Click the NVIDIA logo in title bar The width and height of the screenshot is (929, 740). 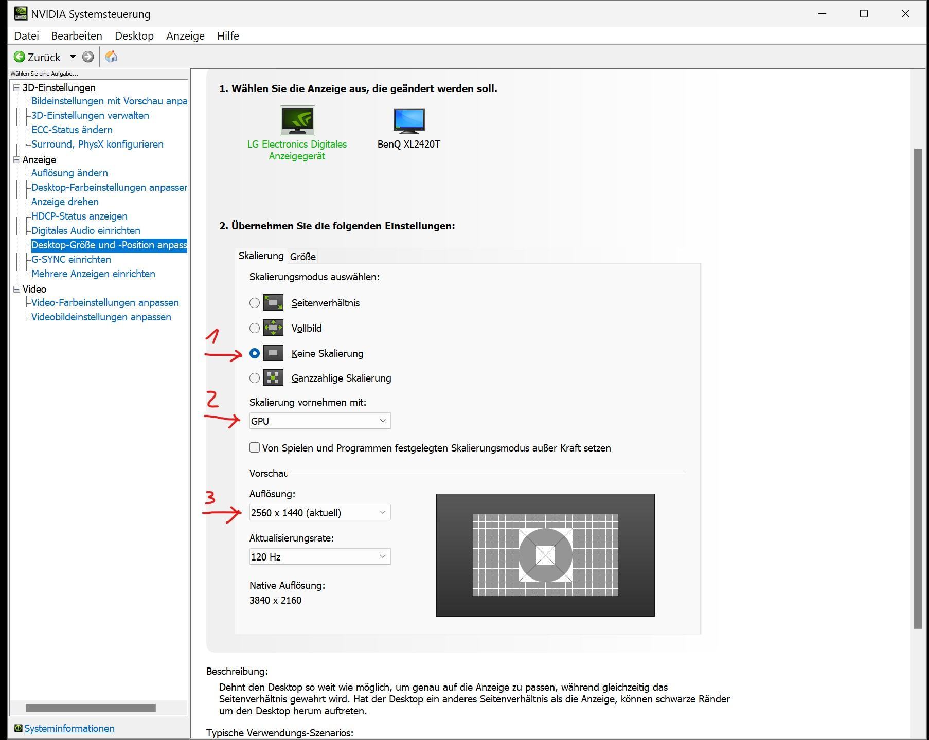coord(21,13)
